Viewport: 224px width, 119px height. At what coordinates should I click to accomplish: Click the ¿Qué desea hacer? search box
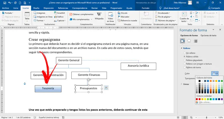[171, 8]
